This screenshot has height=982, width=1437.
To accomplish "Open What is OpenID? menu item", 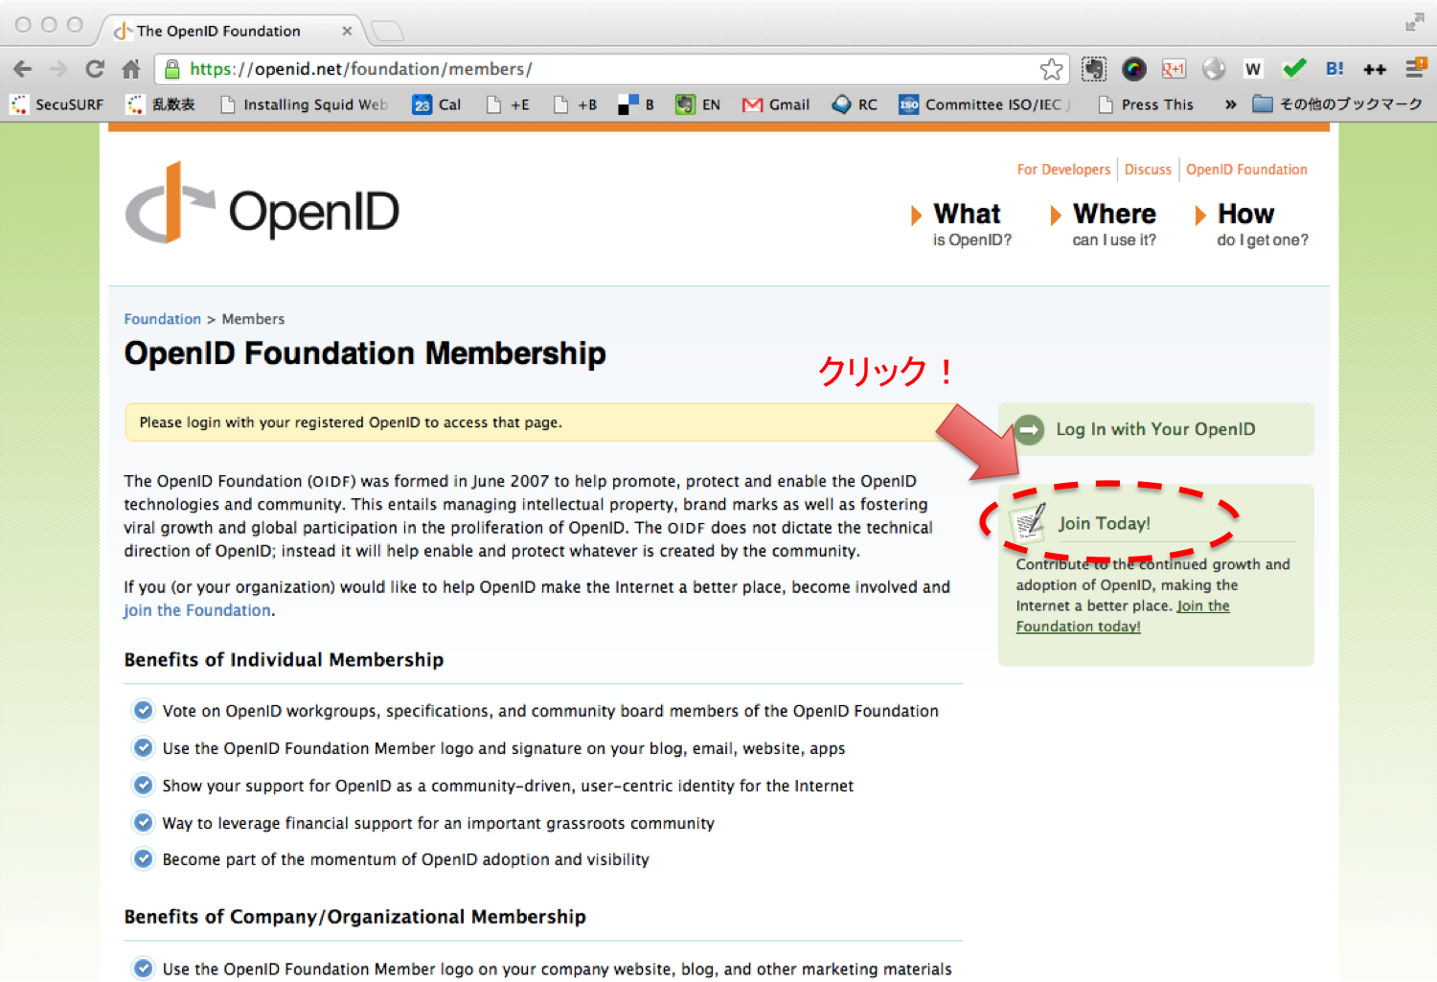I will coord(961,224).
